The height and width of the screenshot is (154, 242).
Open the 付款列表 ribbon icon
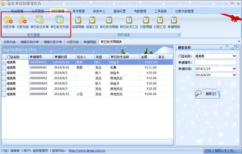pos(23,22)
